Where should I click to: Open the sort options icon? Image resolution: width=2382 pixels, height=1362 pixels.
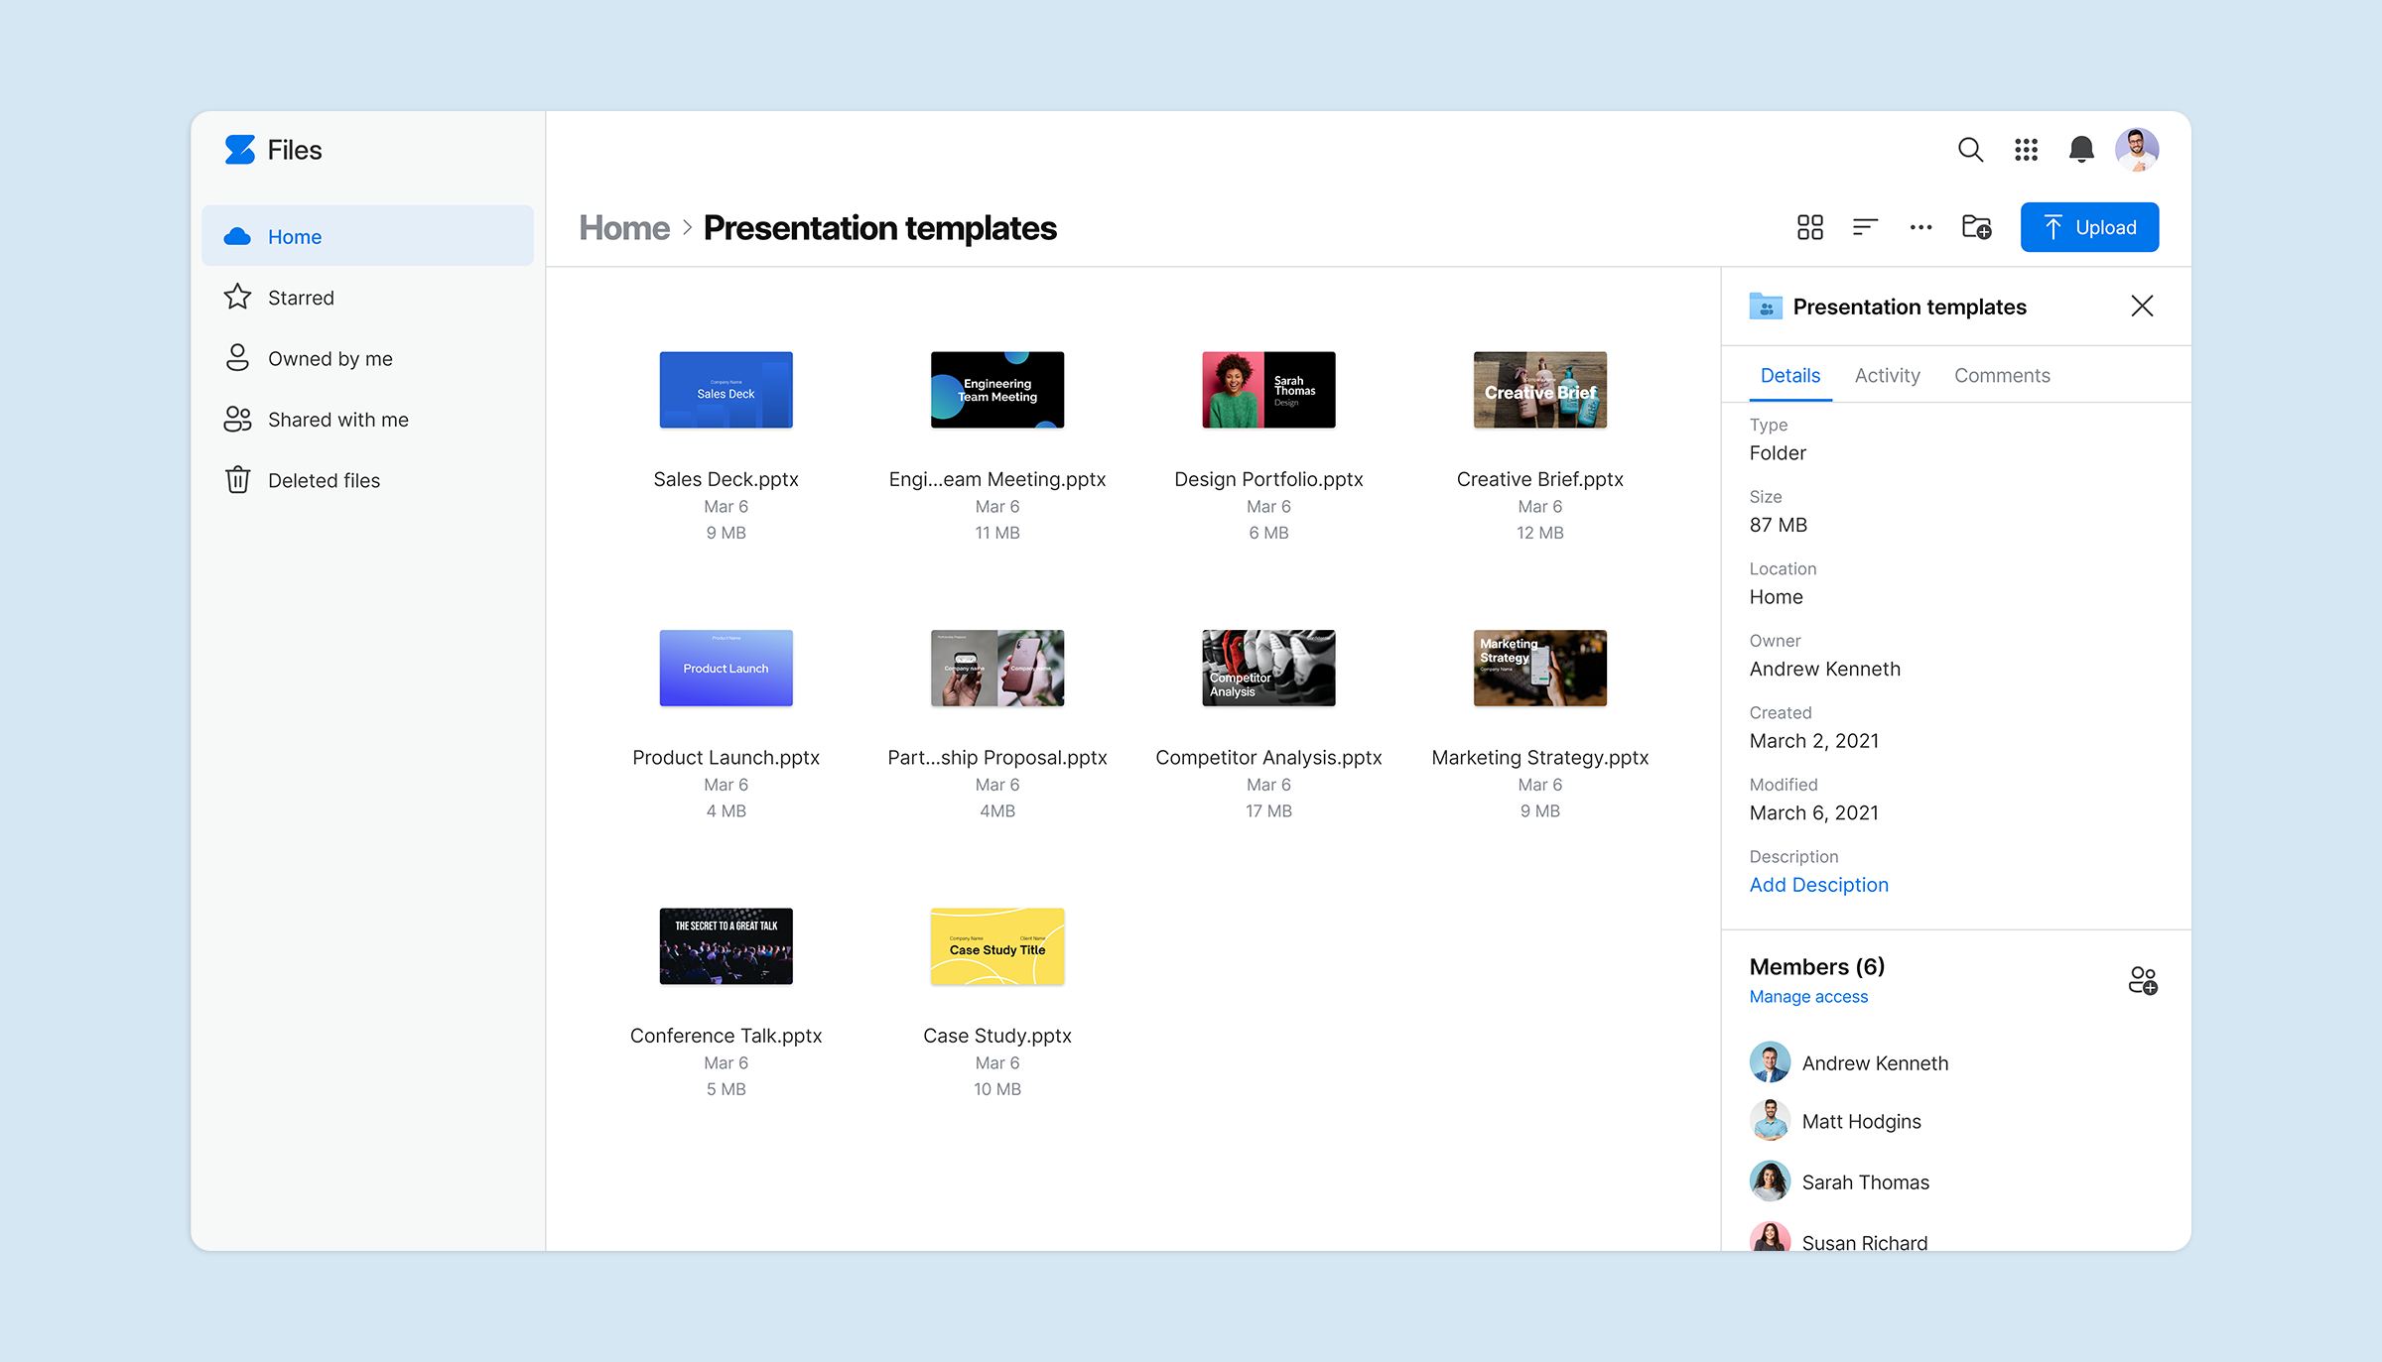coord(1865,227)
